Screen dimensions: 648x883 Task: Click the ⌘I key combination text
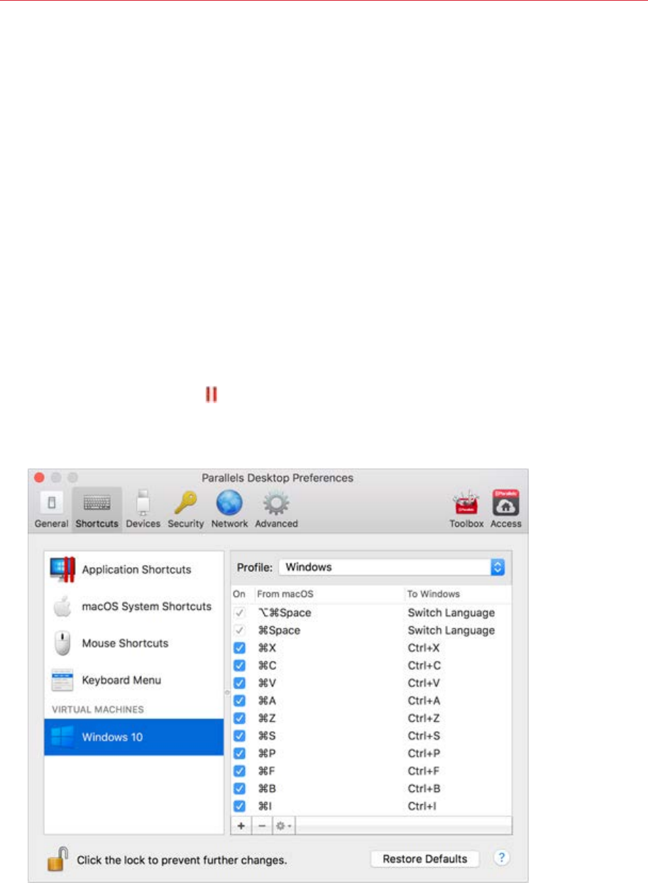tap(264, 806)
